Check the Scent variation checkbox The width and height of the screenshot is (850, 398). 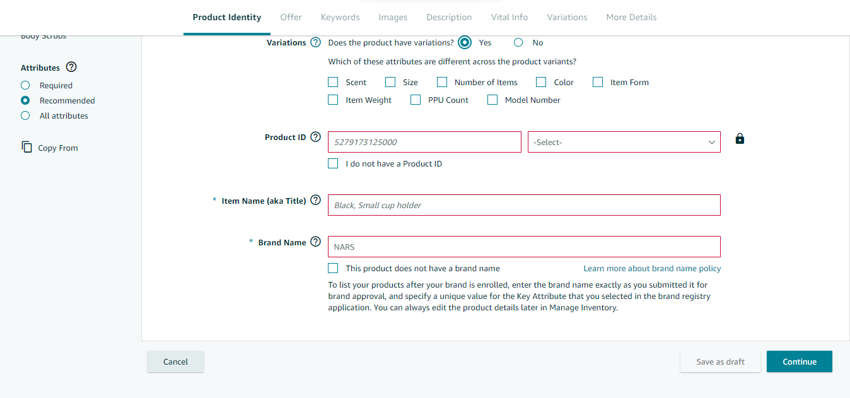point(333,82)
